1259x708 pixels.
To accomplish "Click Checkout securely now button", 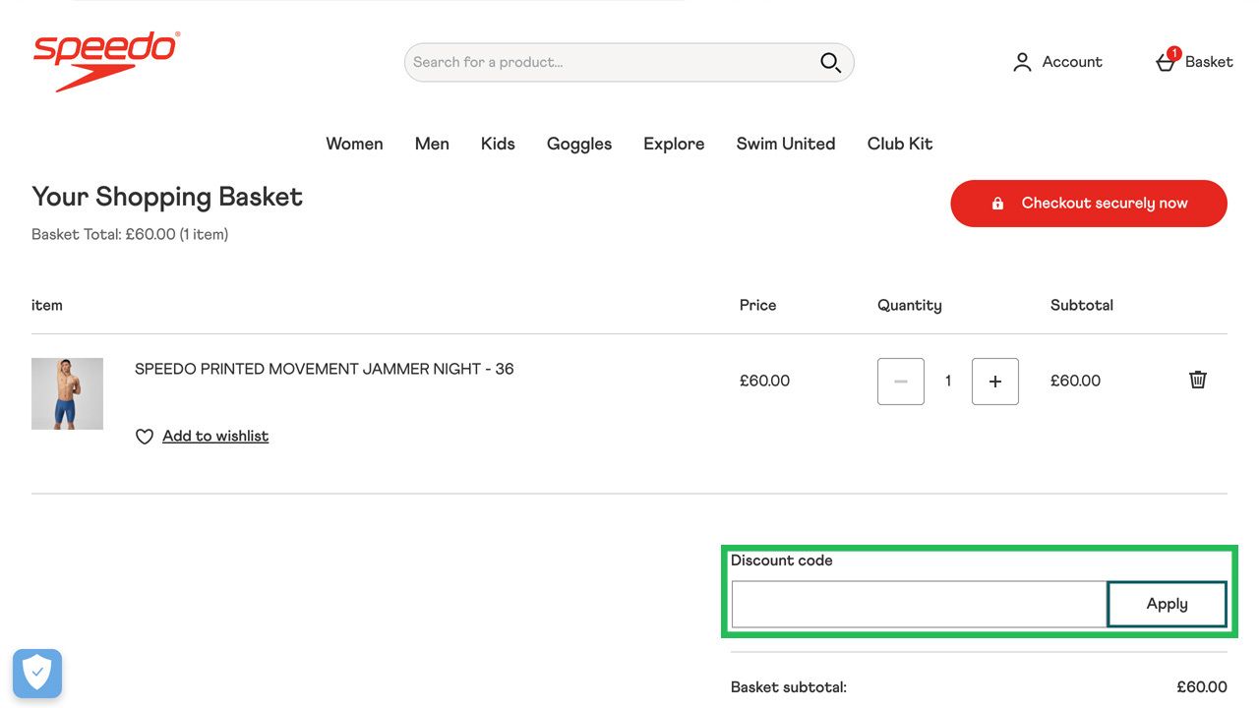I will point(1089,204).
